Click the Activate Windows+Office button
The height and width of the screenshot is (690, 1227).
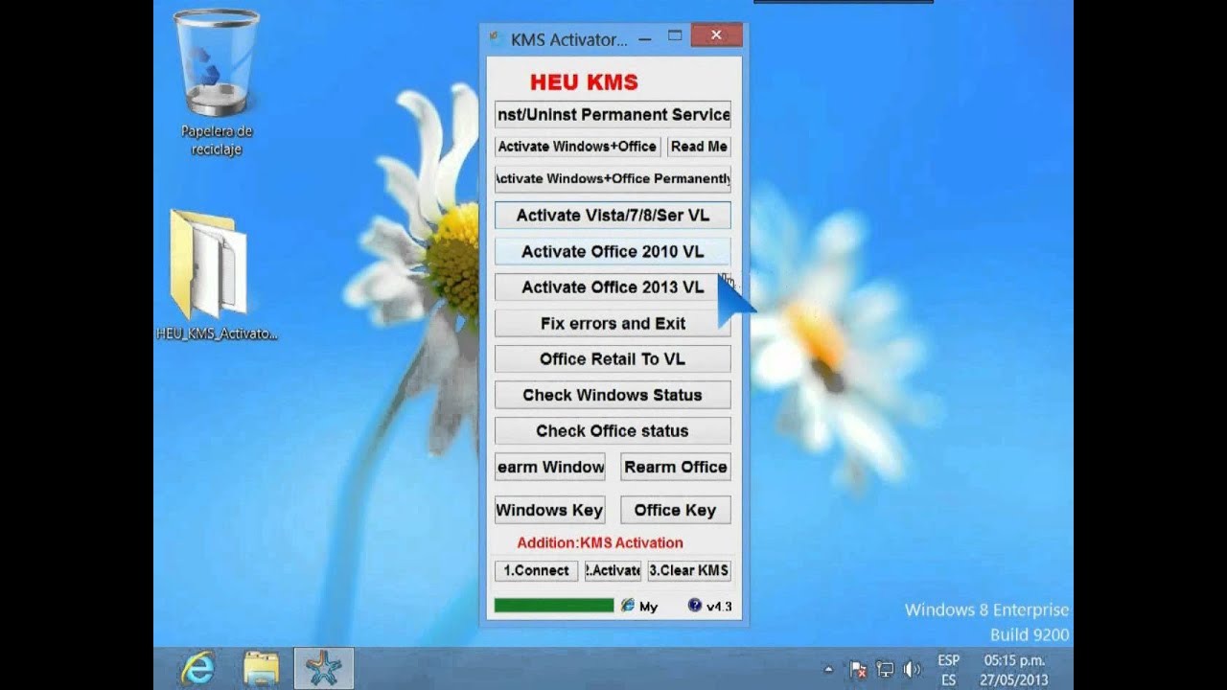point(577,147)
